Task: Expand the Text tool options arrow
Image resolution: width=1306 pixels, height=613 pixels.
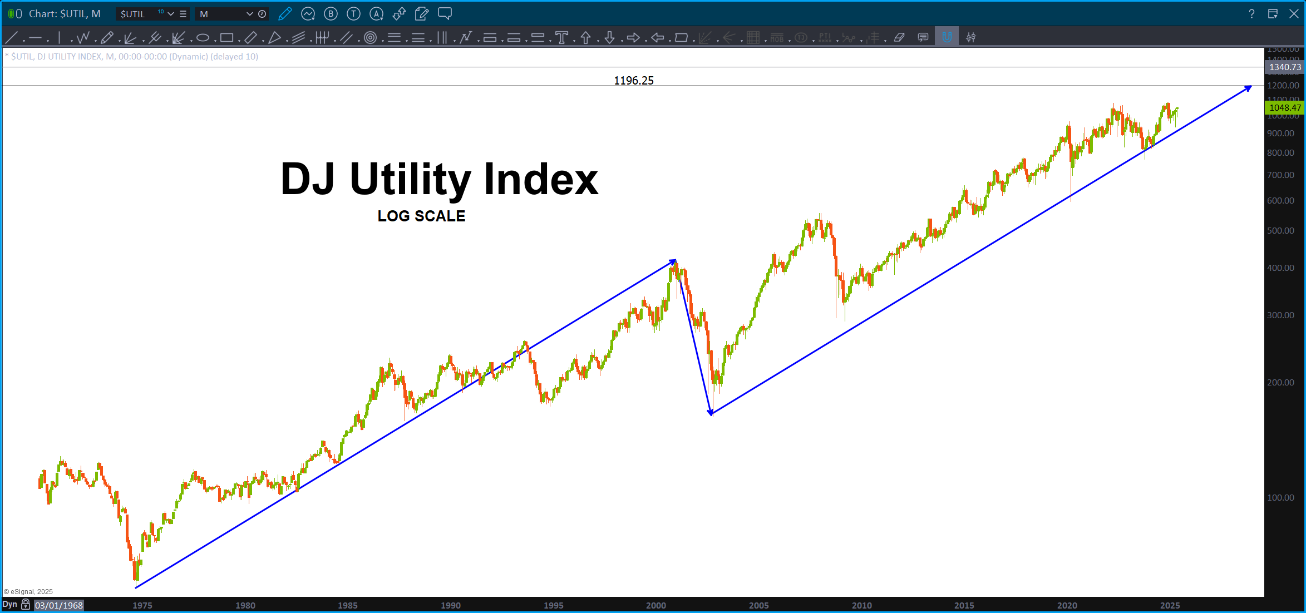Action: click(574, 41)
